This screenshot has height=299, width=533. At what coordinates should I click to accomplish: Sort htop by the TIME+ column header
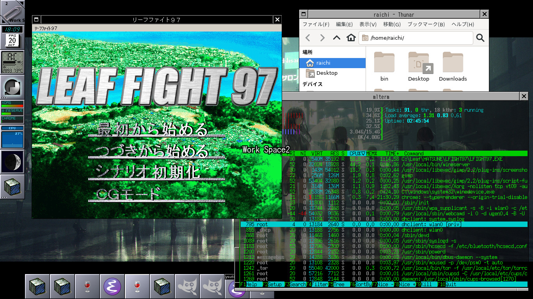[x=392, y=154]
